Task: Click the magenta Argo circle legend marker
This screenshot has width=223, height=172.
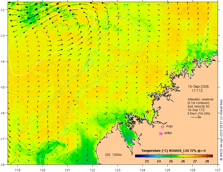Action: (x=162, y=127)
